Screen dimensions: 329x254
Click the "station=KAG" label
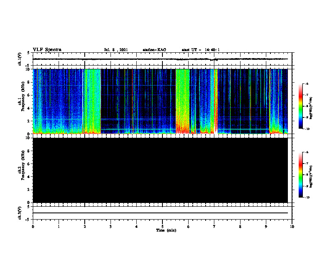point(154,50)
